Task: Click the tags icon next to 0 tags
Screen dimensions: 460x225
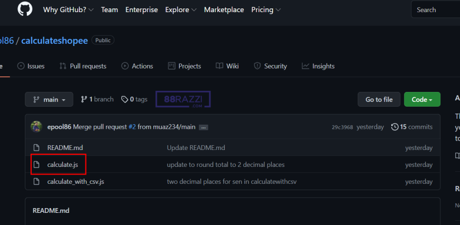Action: point(124,99)
